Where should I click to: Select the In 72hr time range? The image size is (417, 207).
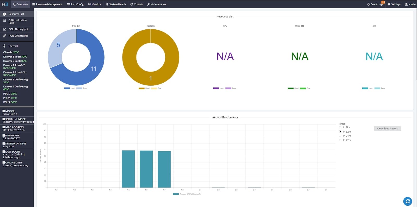point(340,140)
